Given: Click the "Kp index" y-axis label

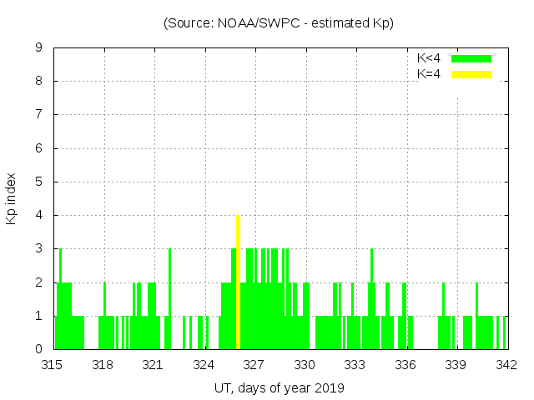Looking at the screenshot, I should click(x=12, y=198).
